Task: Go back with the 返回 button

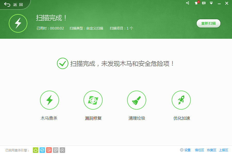Action: click(x=13, y=5)
